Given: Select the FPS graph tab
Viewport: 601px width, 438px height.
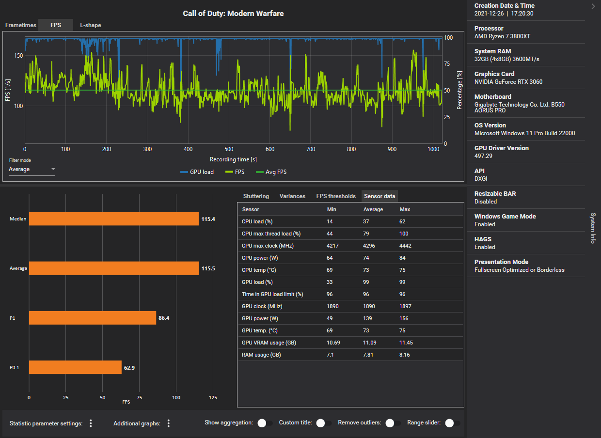Looking at the screenshot, I should point(56,25).
